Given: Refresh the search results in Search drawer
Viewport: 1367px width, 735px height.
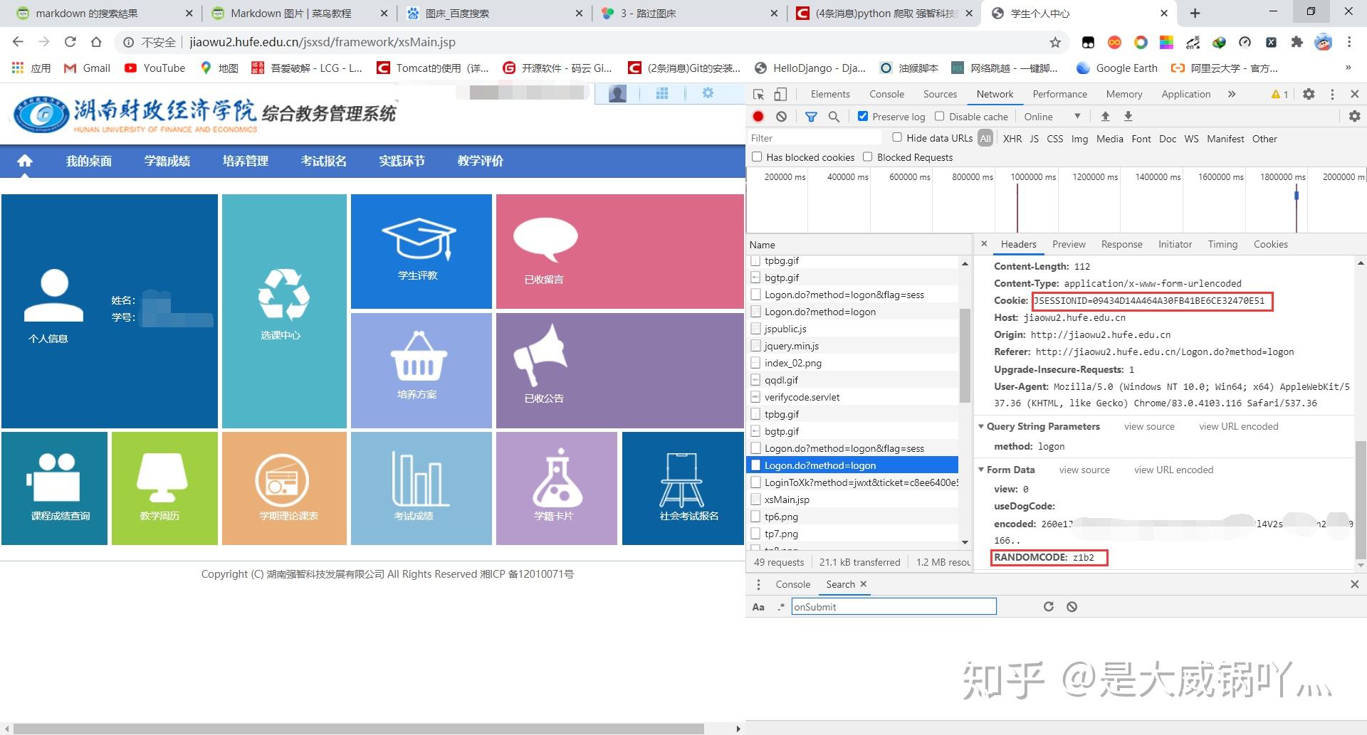Looking at the screenshot, I should 1048,607.
